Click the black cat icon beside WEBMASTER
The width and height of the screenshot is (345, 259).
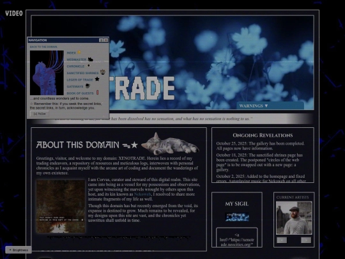coord(91,59)
